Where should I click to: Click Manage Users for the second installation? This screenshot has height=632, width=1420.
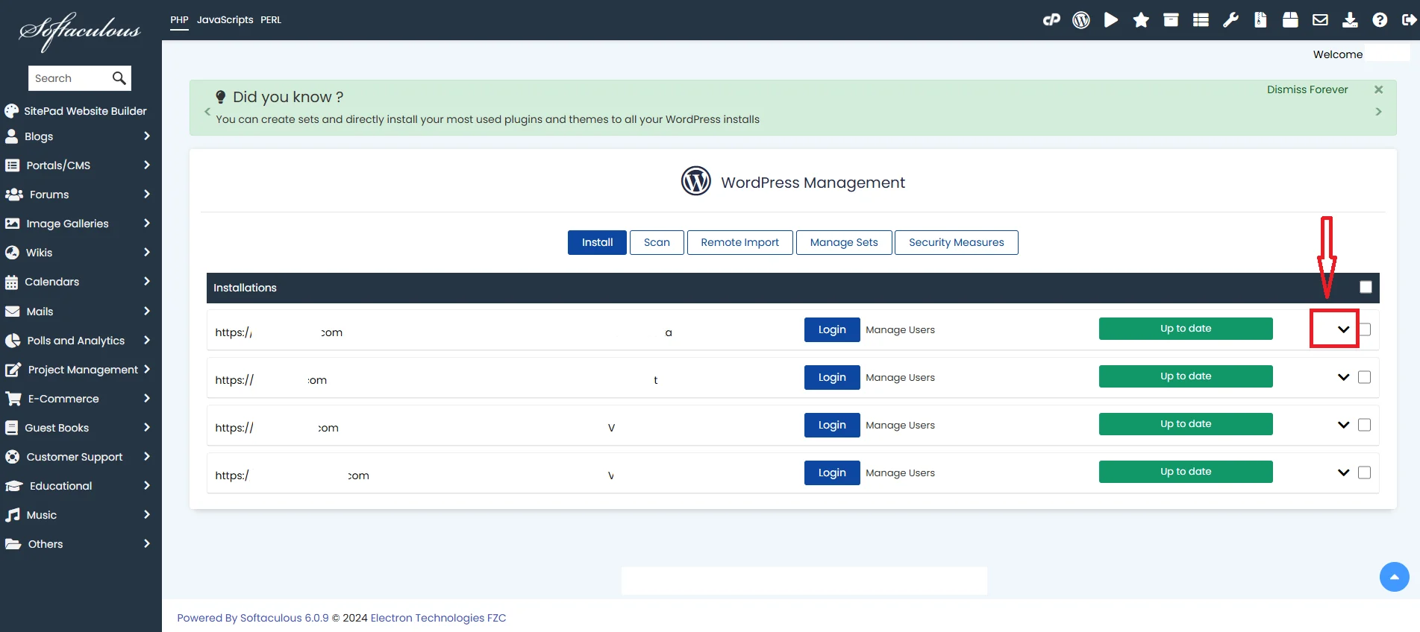point(900,378)
